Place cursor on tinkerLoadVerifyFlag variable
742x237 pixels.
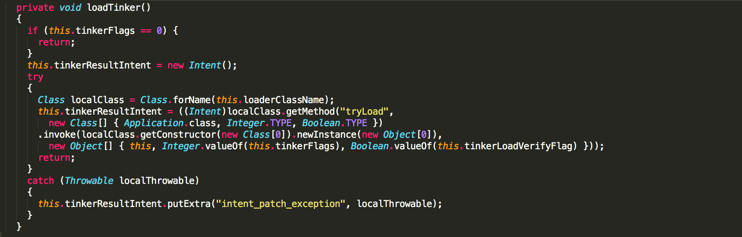click(518, 146)
